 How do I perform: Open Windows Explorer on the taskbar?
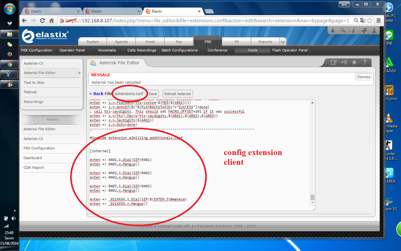point(10,34)
